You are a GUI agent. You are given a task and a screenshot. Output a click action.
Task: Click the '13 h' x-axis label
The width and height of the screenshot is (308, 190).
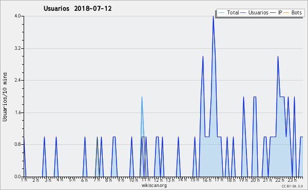(x=170, y=180)
